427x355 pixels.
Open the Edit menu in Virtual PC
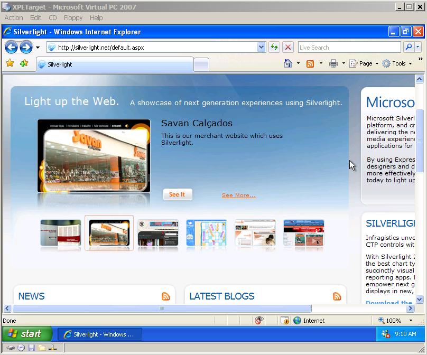[x=36, y=17]
